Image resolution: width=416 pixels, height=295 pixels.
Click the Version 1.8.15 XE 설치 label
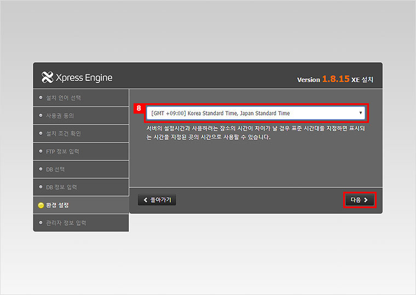point(335,79)
